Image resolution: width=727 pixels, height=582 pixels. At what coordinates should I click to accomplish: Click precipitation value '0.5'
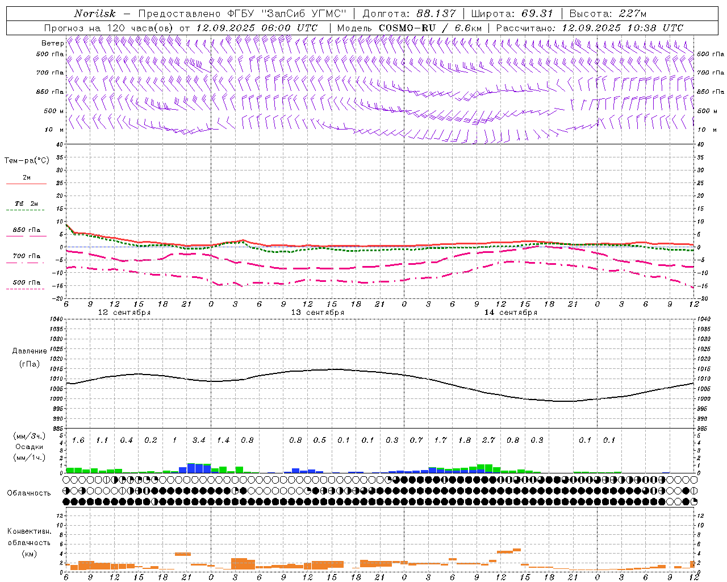coord(320,440)
